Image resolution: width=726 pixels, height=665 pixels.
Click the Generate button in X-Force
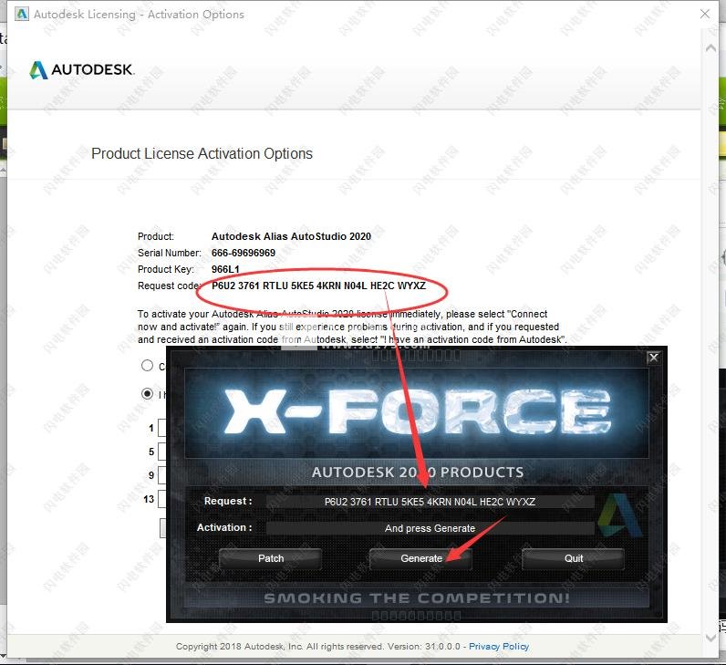[x=420, y=558]
